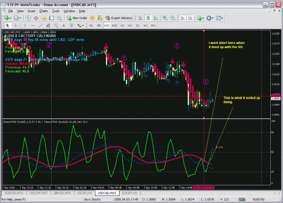283x203 pixels.
Task: Click the New Chart toolbar icon
Action: click(x=7, y=18)
